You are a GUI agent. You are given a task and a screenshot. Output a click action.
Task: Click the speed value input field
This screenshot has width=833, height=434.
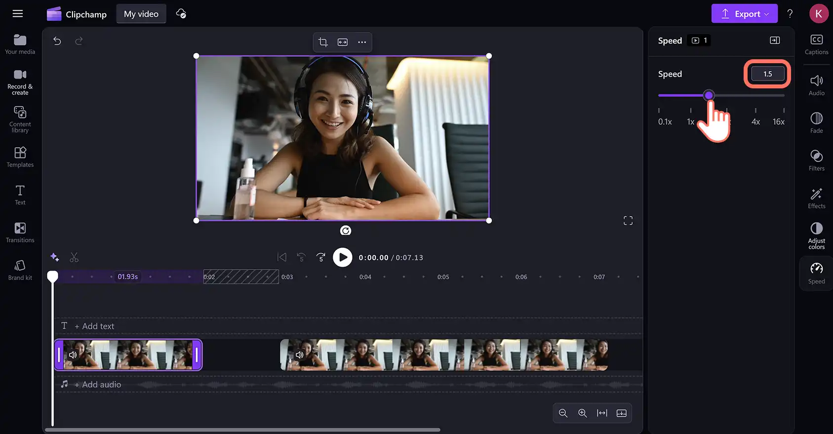point(767,74)
